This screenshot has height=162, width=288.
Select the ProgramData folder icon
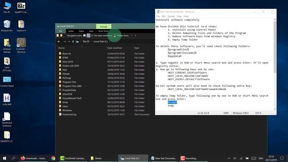coord(60,90)
